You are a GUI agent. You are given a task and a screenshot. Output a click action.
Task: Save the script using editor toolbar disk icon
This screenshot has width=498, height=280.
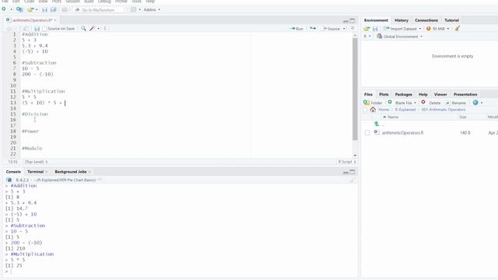[37, 29]
